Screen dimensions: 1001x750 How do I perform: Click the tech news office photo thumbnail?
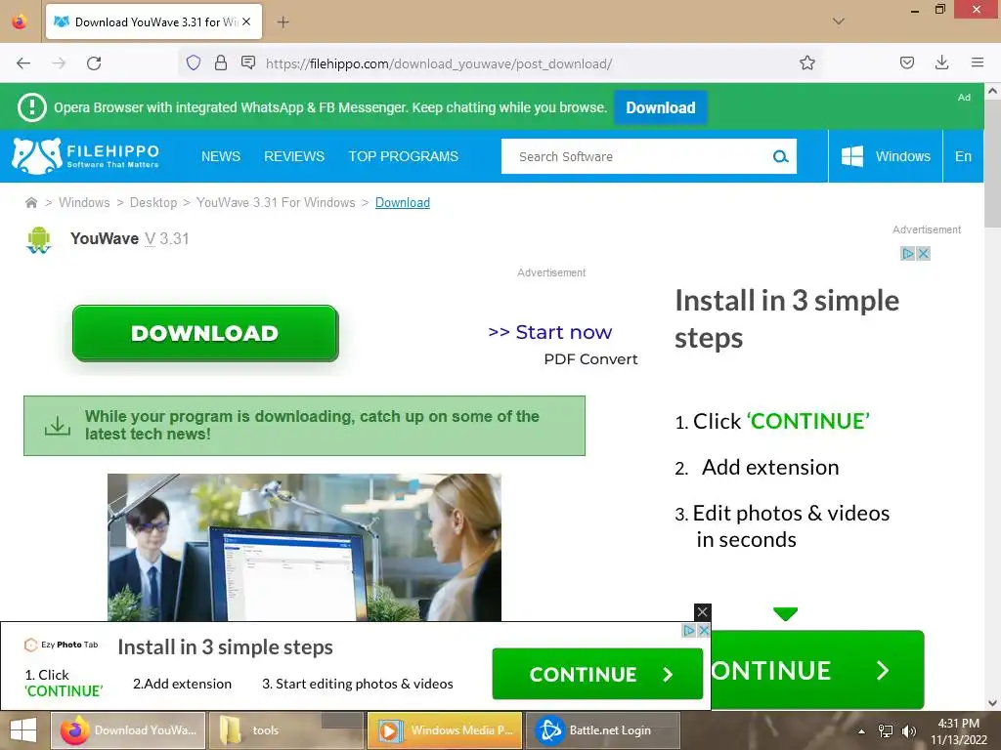[x=304, y=547]
